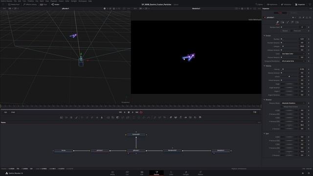Toggle loop playback in transport controls
The height and width of the screenshot is (176, 313).
point(141,112)
